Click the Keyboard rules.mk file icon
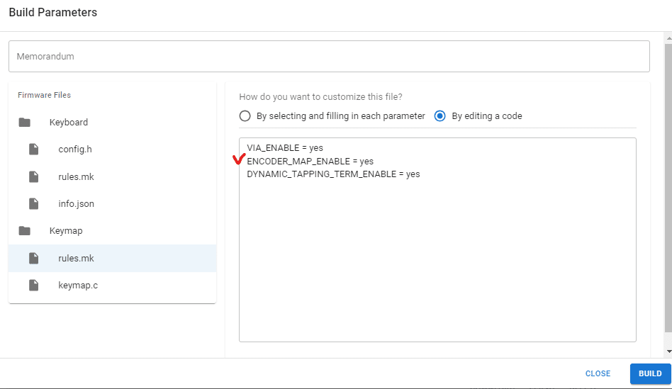 tap(33, 176)
